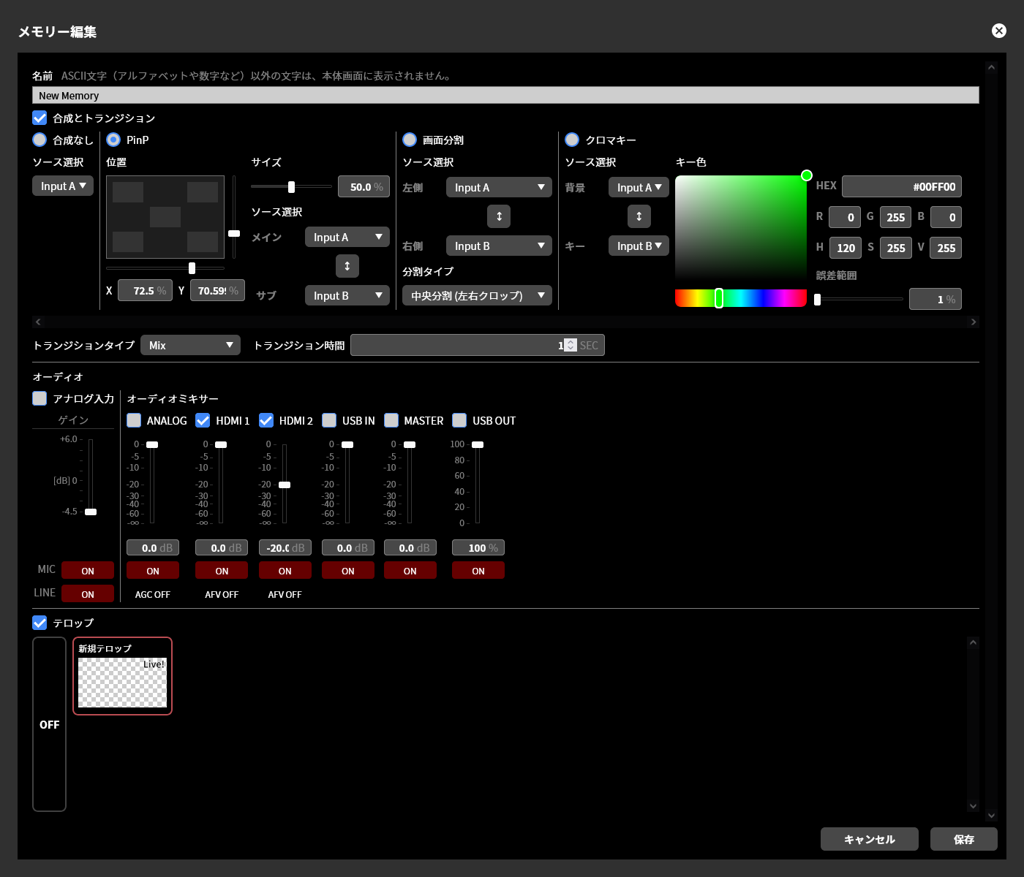Open split-screen right side source dropdown
The width and height of the screenshot is (1024, 877).
tap(499, 246)
